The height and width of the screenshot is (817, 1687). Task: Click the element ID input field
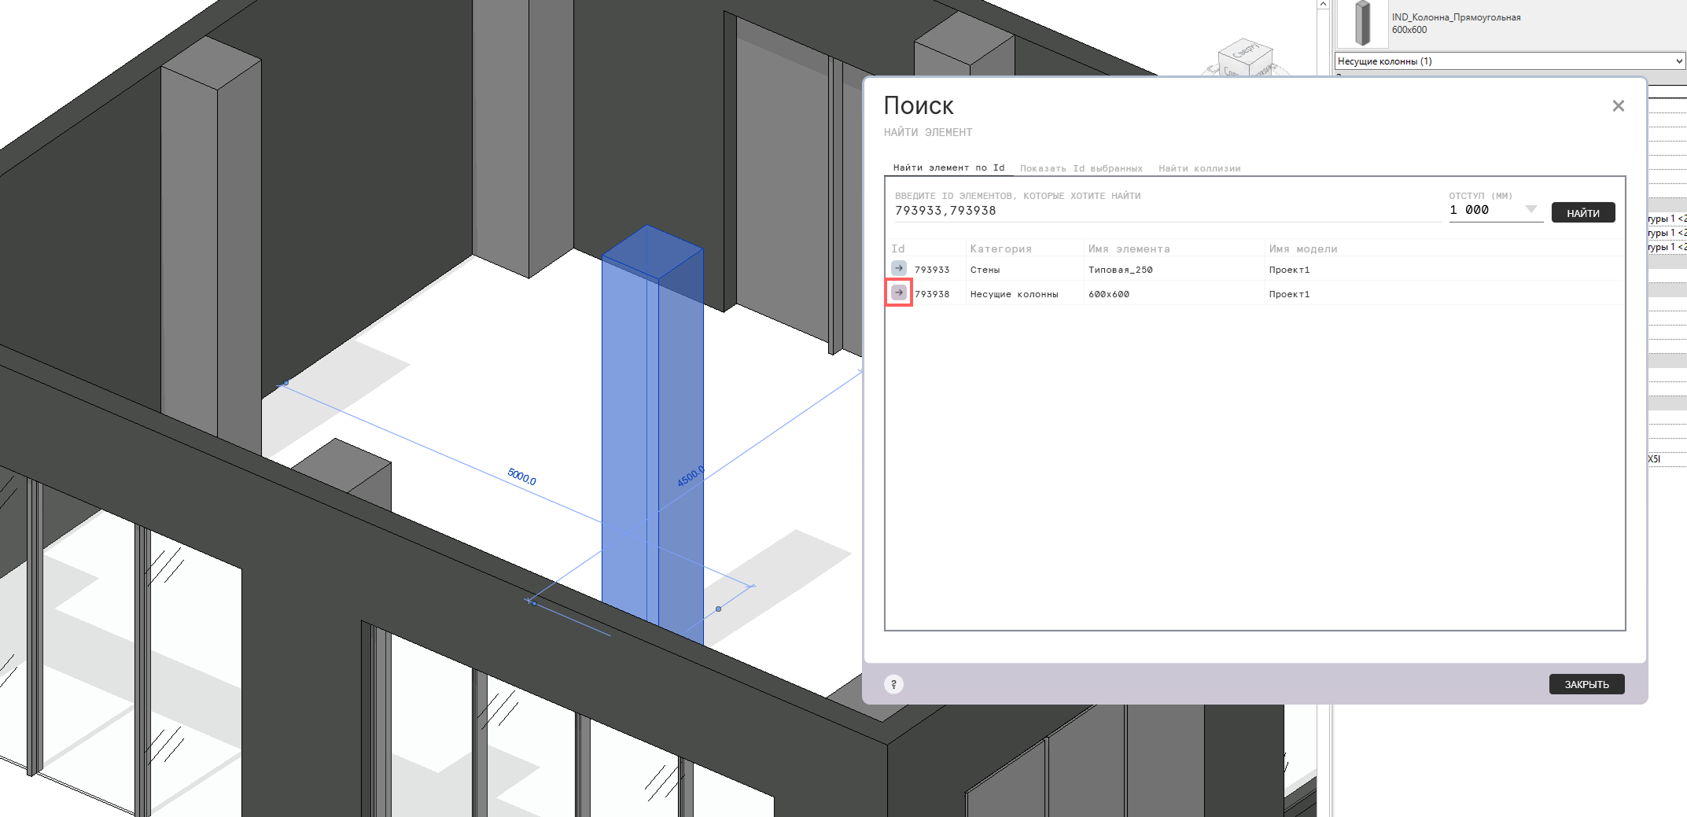pyautogui.click(x=1164, y=211)
